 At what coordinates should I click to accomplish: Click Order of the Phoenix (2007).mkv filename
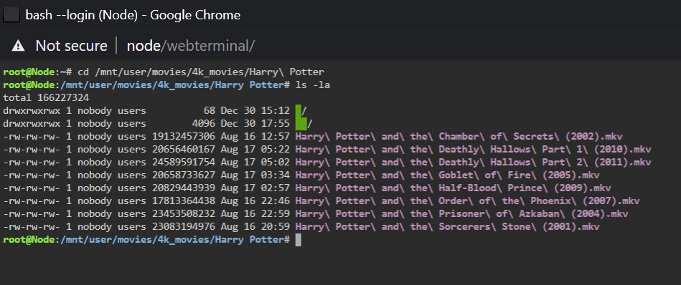467,201
